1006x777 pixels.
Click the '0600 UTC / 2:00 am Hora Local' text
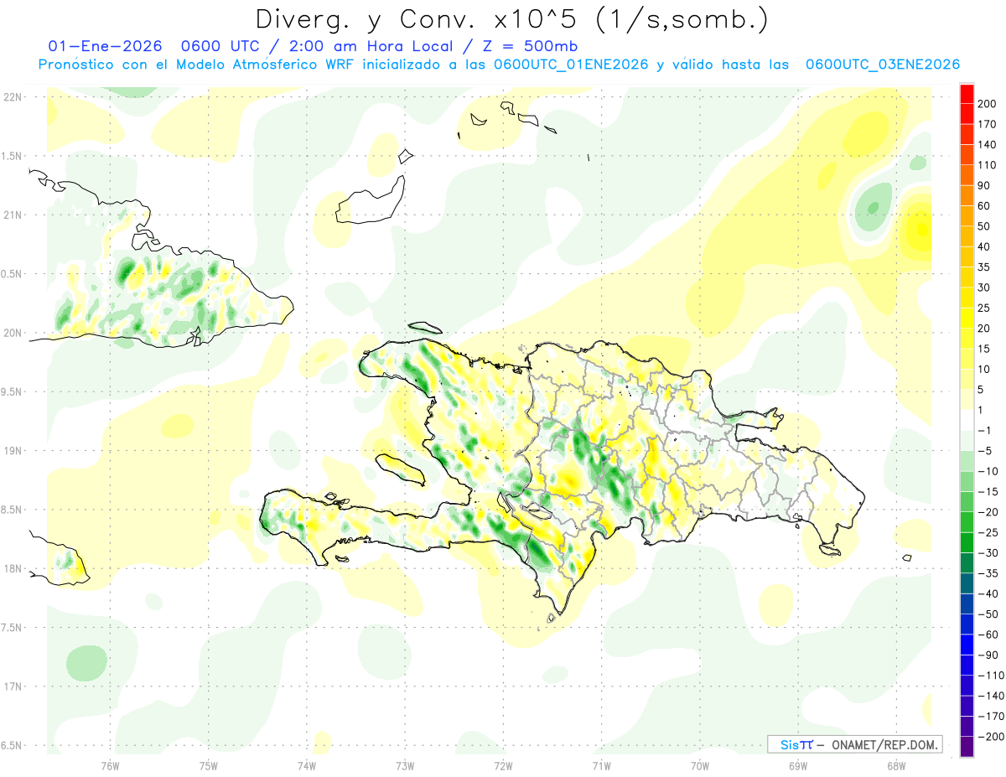(x=318, y=46)
